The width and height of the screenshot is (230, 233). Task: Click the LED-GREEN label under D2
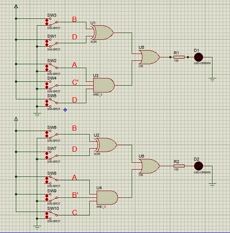[202, 172]
